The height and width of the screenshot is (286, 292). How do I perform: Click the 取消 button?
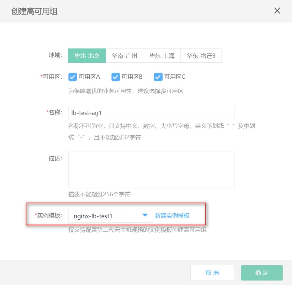tap(212, 273)
